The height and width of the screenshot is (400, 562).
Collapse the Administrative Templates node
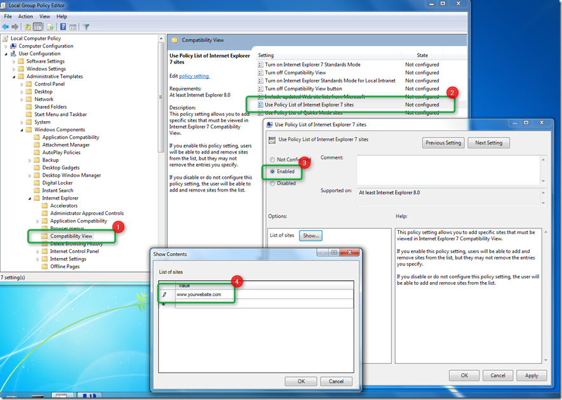click(x=13, y=77)
